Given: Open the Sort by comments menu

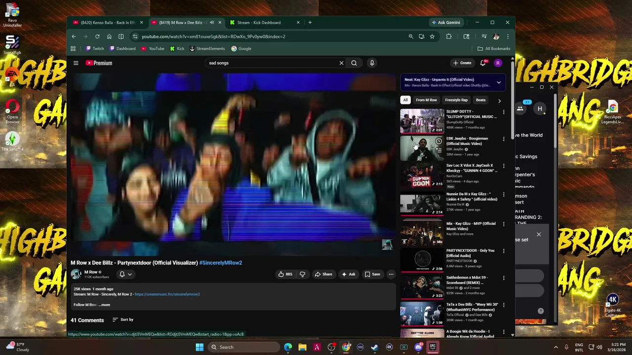Looking at the screenshot, I should (123, 319).
